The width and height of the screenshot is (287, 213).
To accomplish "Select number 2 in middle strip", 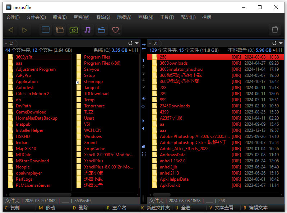I will pyautogui.click(x=144, y=67).
